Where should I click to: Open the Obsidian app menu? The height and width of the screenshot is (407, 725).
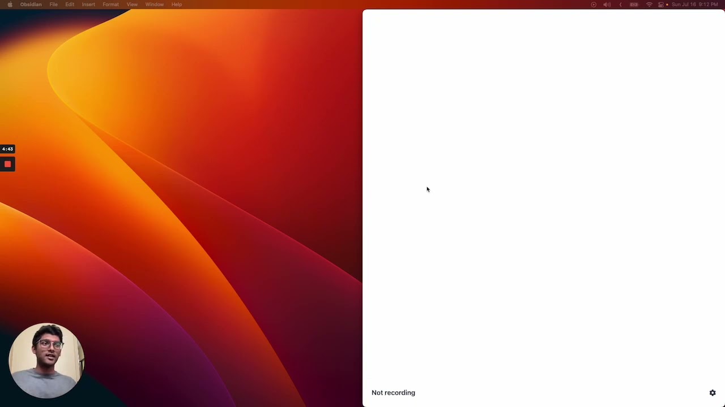point(31,5)
